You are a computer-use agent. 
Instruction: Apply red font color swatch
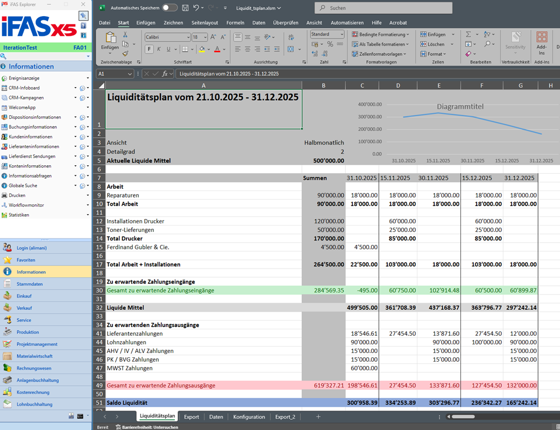(217, 49)
